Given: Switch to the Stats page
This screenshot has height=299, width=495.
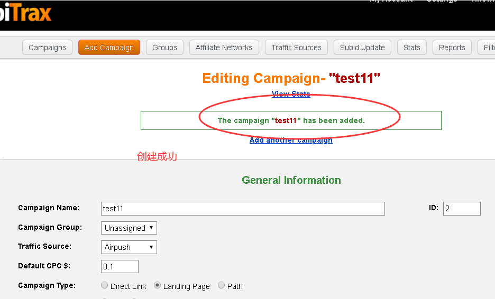Looking at the screenshot, I should [411, 48].
